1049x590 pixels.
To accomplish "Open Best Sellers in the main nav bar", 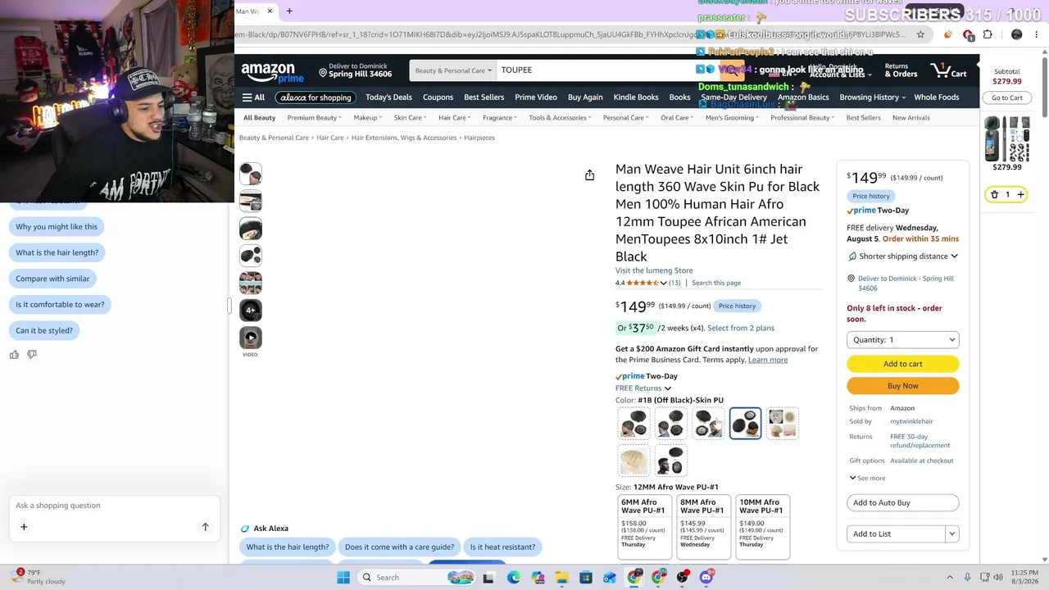I will 484,98.
